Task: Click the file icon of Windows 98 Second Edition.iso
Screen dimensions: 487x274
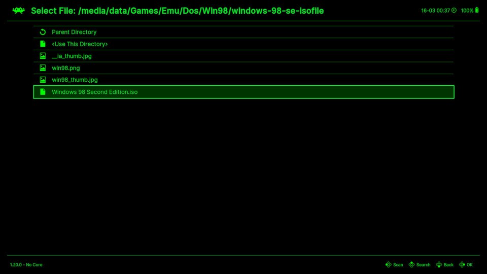Action: [43, 92]
